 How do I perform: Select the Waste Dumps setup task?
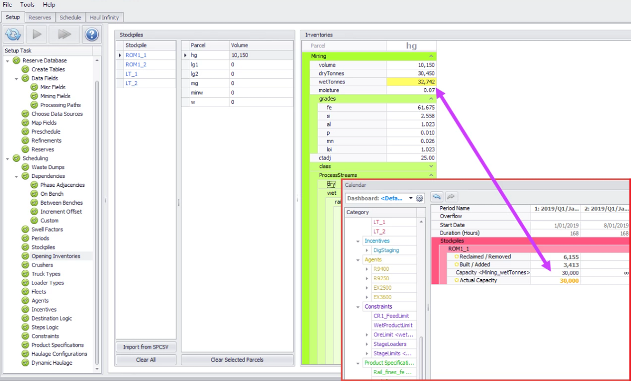coord(48,167)
